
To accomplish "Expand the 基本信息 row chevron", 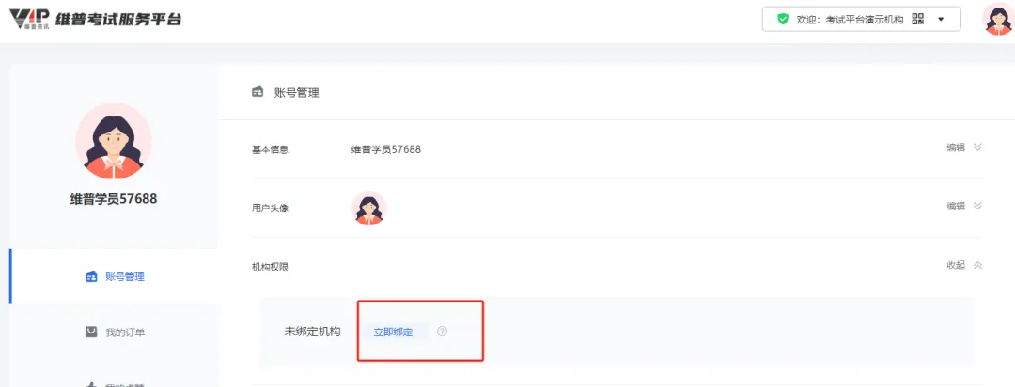I will coord(977,147).
